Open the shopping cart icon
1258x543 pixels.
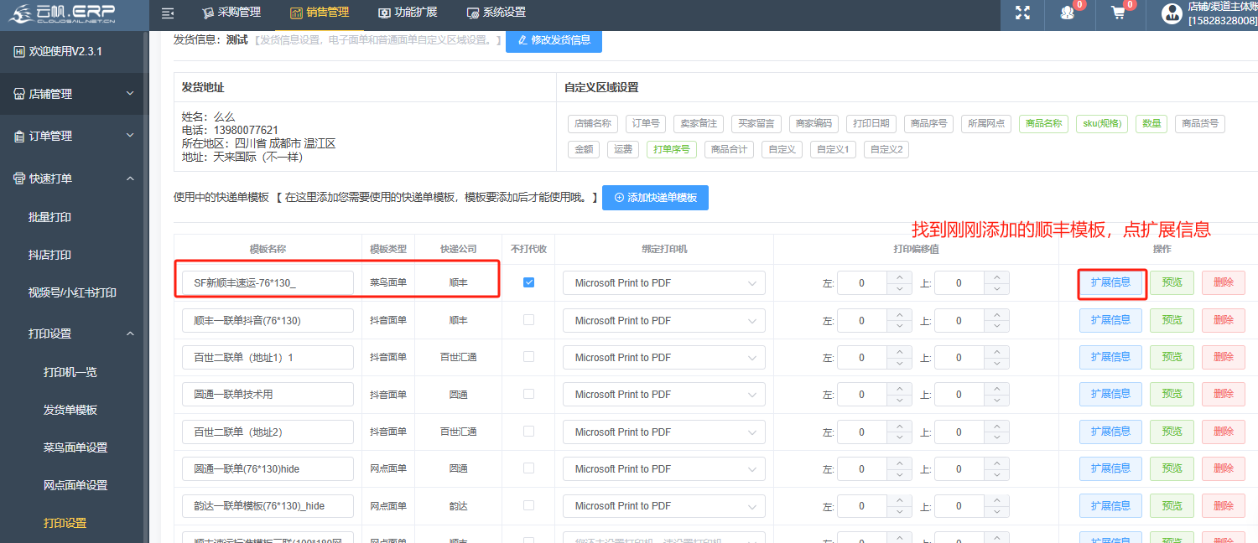pos(1118,13)
